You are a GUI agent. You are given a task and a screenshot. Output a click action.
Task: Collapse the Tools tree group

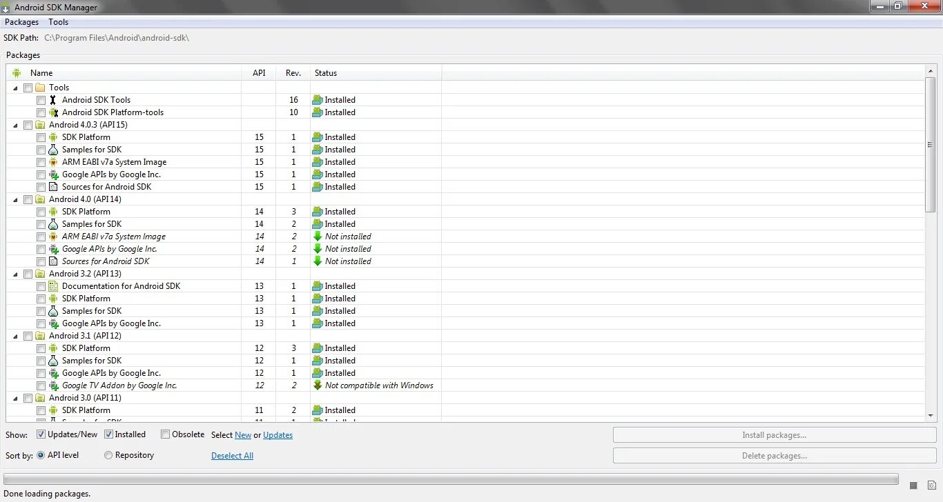pos(16,88)
